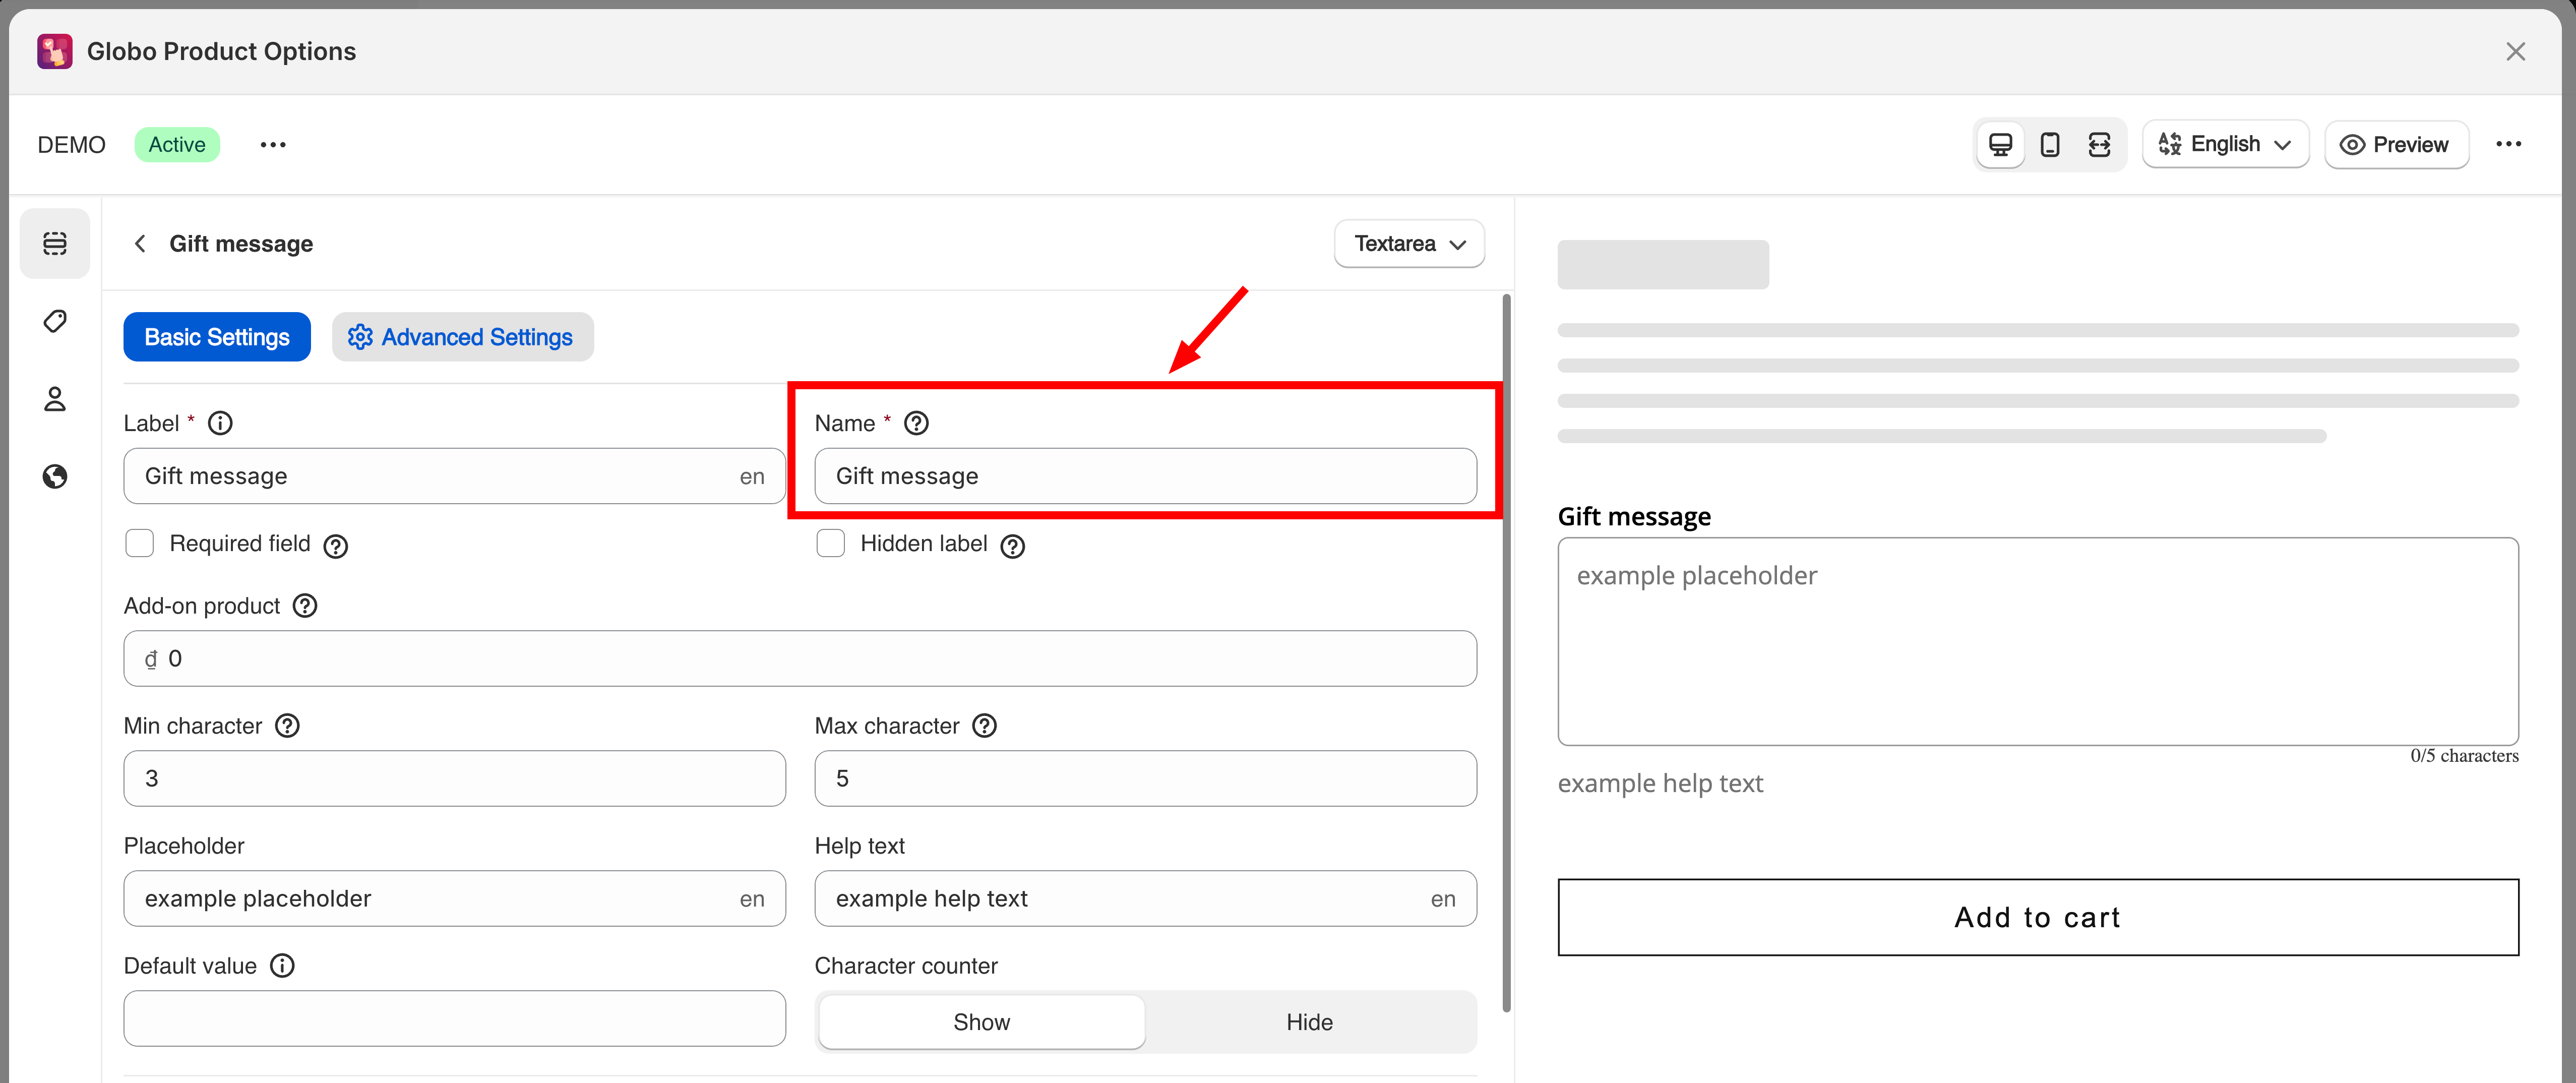Select the Basic Settings tab

[x=217, y=337]
